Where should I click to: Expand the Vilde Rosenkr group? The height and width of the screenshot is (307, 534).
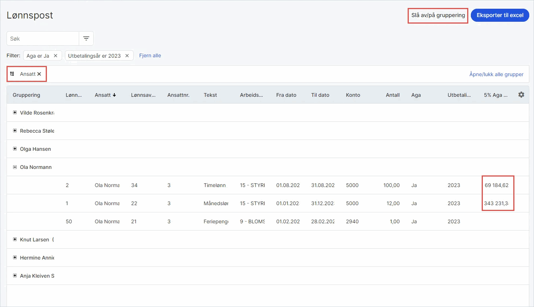15,113
